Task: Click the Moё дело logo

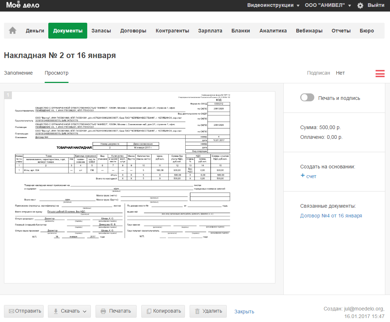Action: 23,5
